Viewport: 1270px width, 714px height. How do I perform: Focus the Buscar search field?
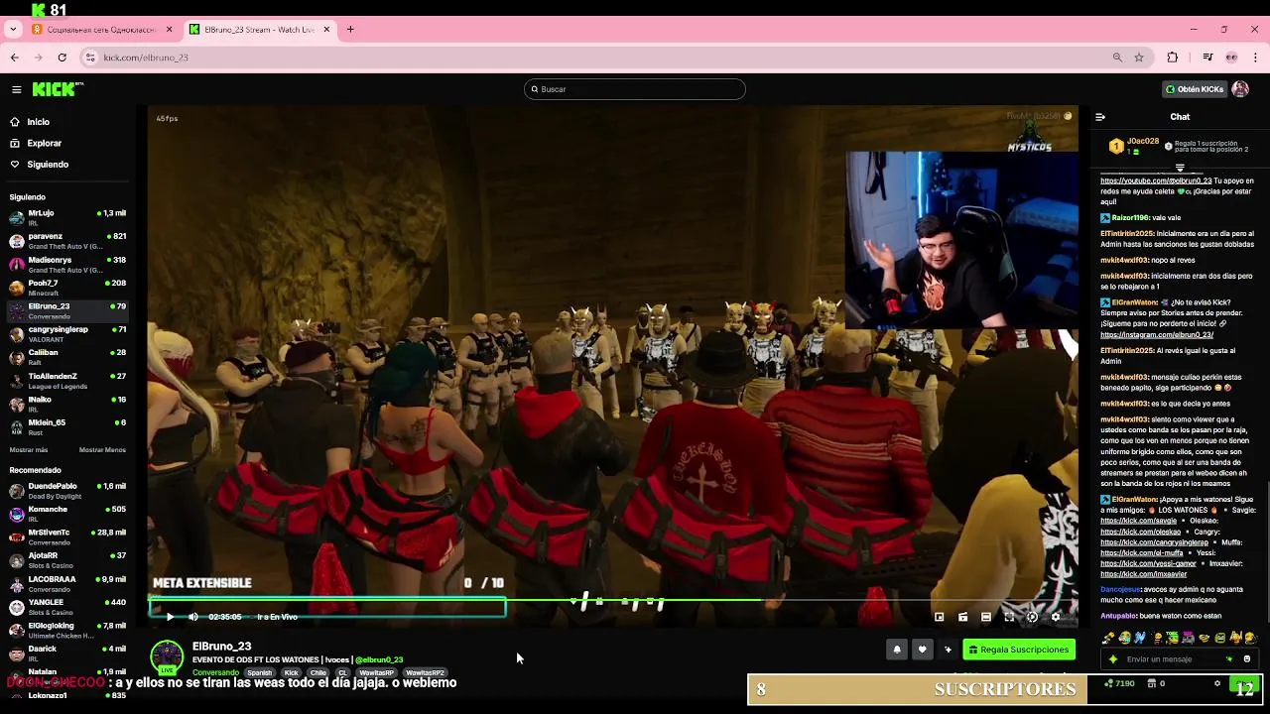pyautogui.click(x=634, y=89)
